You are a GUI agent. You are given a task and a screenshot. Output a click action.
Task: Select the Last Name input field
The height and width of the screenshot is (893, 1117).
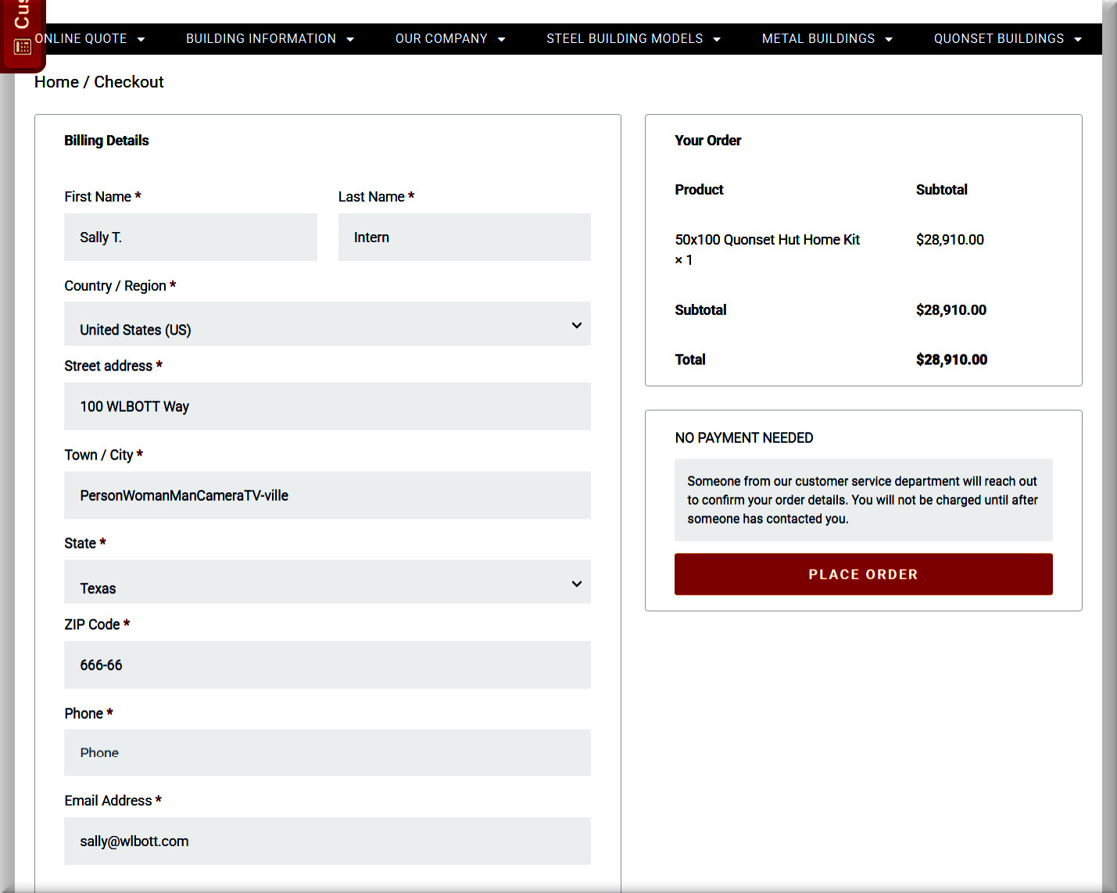[x=464, y=238]
